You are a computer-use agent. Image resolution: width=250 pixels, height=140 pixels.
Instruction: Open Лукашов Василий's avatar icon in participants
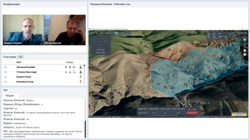(x=80, y=67)
